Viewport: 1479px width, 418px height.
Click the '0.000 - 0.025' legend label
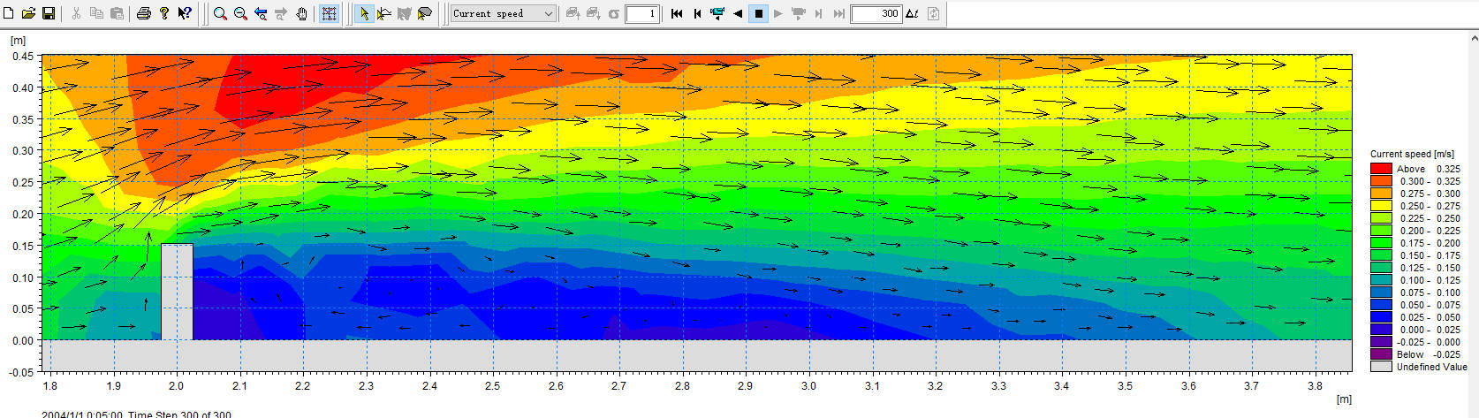click(x=1430, y=330)
